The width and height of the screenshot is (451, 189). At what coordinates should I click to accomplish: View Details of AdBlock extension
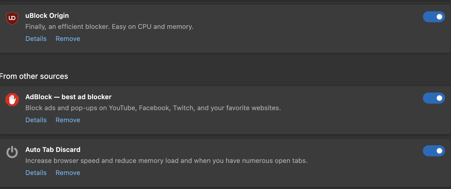[36, 120]
